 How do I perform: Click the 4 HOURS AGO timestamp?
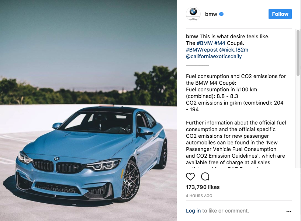point(199,196)
